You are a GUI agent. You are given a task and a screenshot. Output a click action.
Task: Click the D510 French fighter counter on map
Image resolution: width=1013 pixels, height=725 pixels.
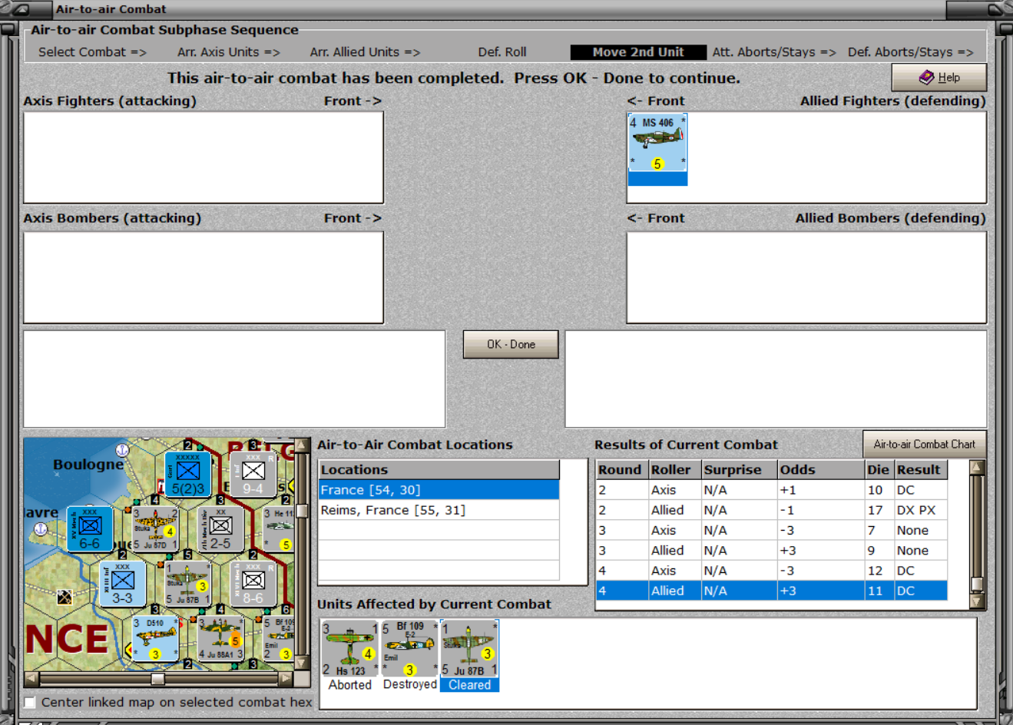[155, 639]
